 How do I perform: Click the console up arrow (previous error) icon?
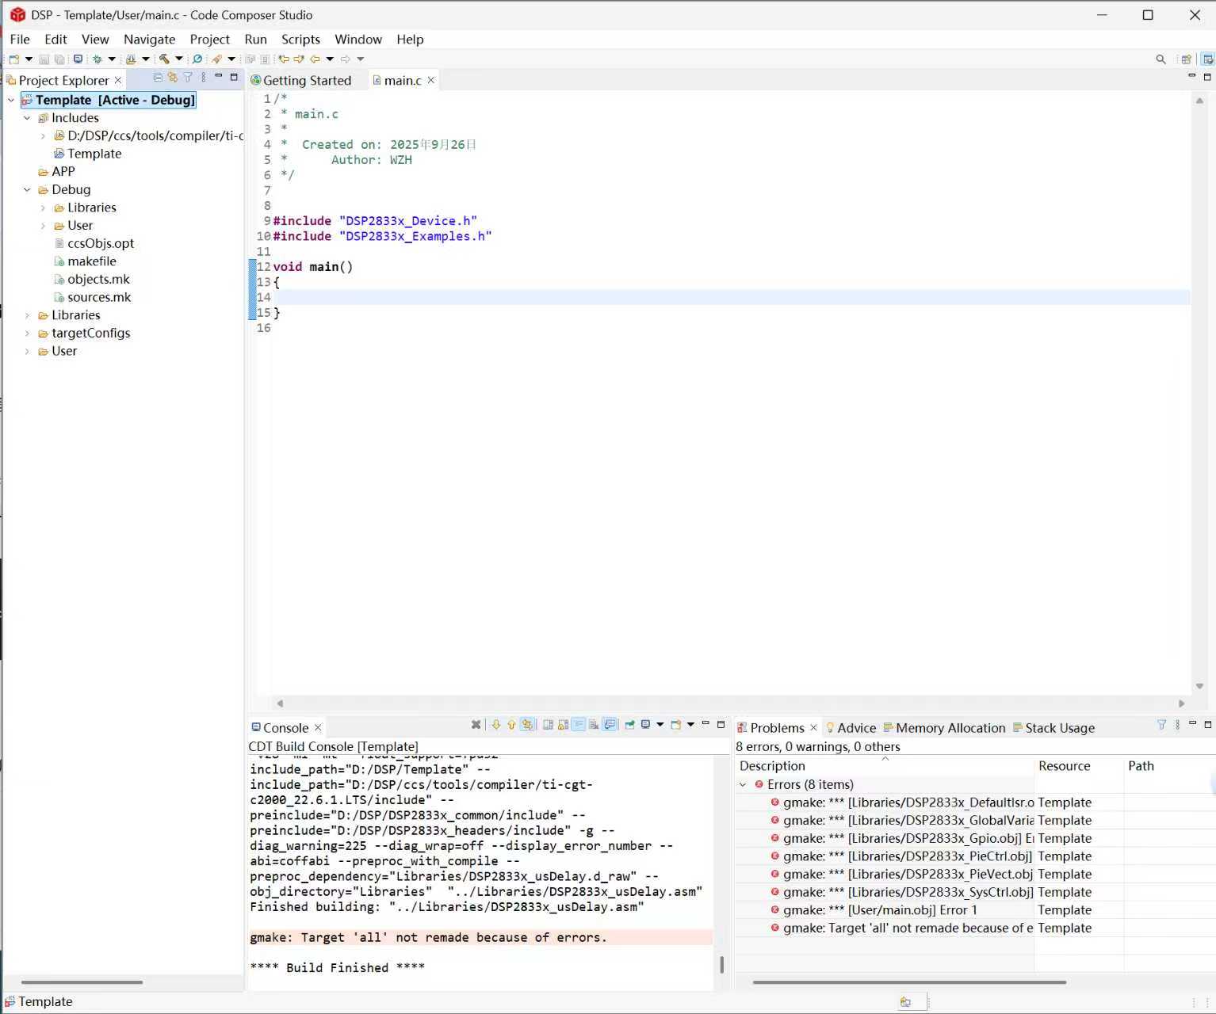coord(511,724)
